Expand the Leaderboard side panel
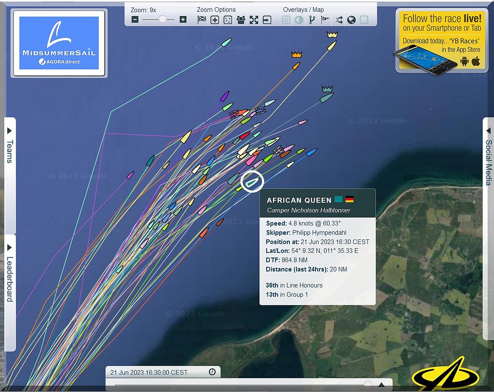Viewport: 494px width, 392px height. tap(10, 274)
